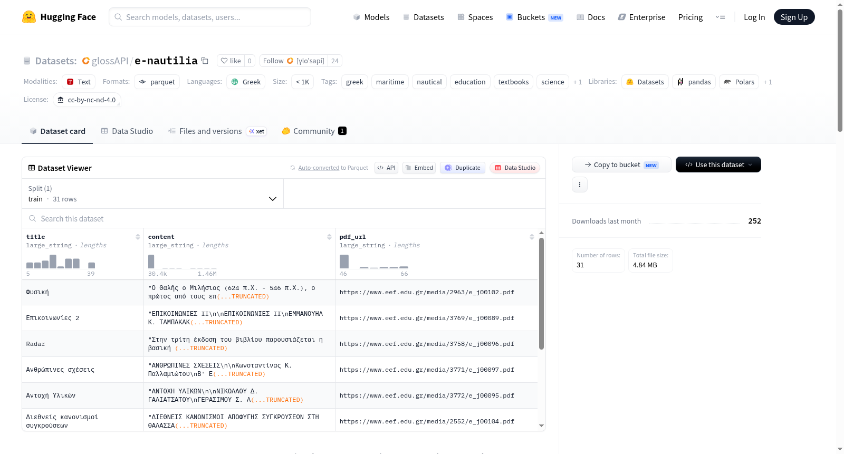This screenshot has height=454, width=844.
Task: Click the Greek language tag
Action: tap(246, 82)
